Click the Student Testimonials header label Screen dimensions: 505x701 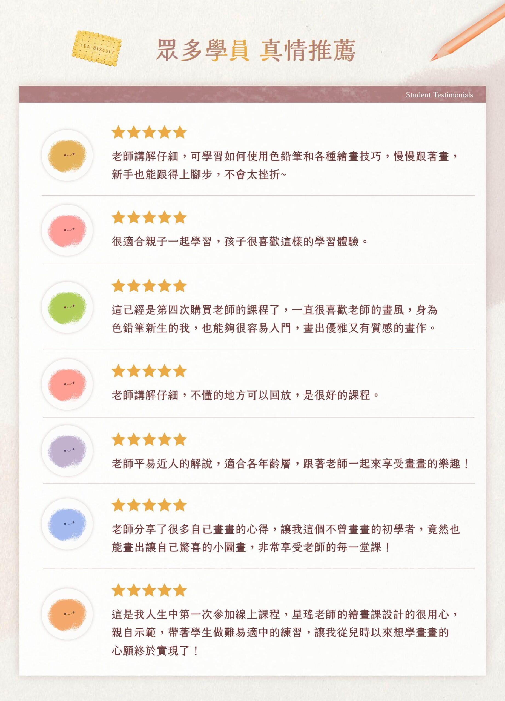439,95
